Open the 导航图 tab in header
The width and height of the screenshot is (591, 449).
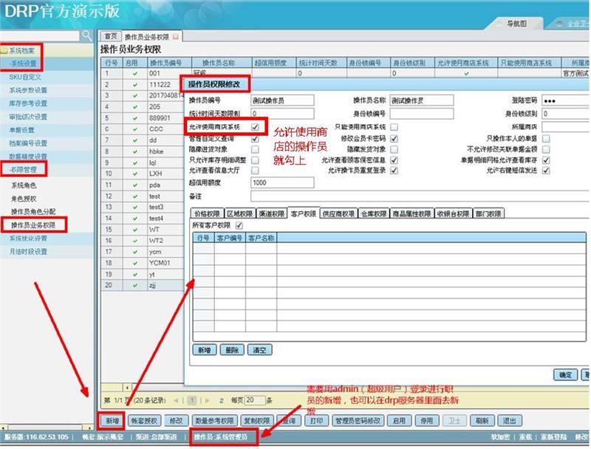(x=516, y=24)
